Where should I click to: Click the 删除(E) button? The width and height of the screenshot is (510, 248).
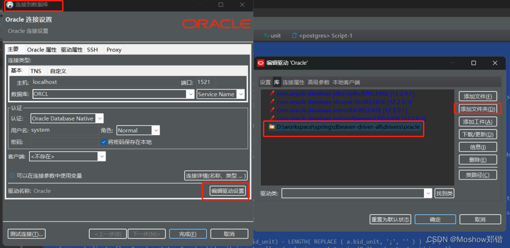coord(478,160)
